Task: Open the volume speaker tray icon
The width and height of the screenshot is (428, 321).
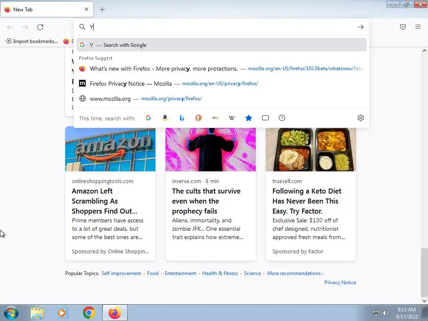Action: [x=385, y=313]
